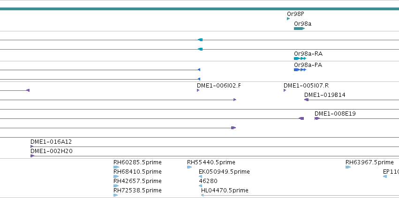
Task: Click the Or98P gene arrow glyph
Action: (x=288, y=19)
